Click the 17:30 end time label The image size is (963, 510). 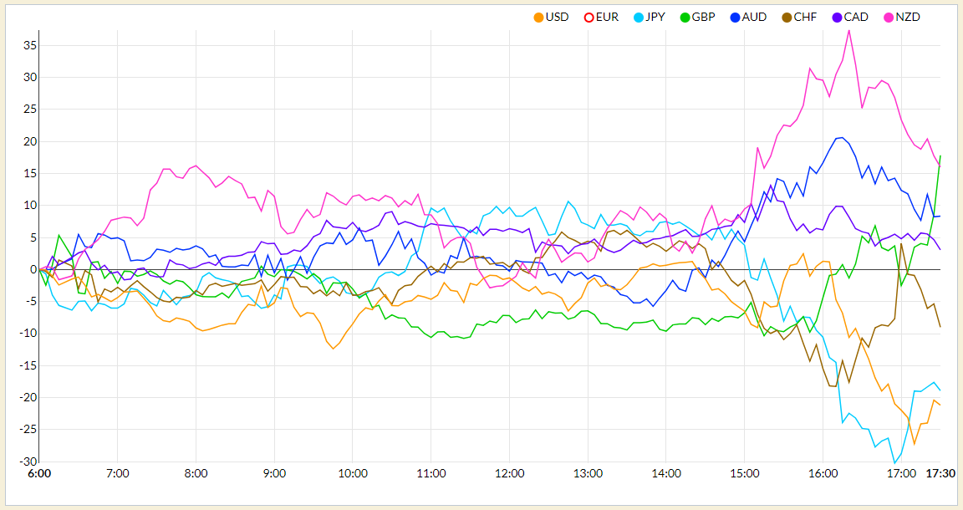pyautogui.click(x=940, y=473)
